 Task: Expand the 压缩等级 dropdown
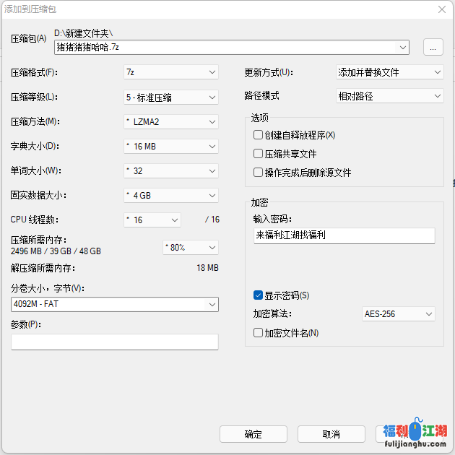tap(170, 97)
